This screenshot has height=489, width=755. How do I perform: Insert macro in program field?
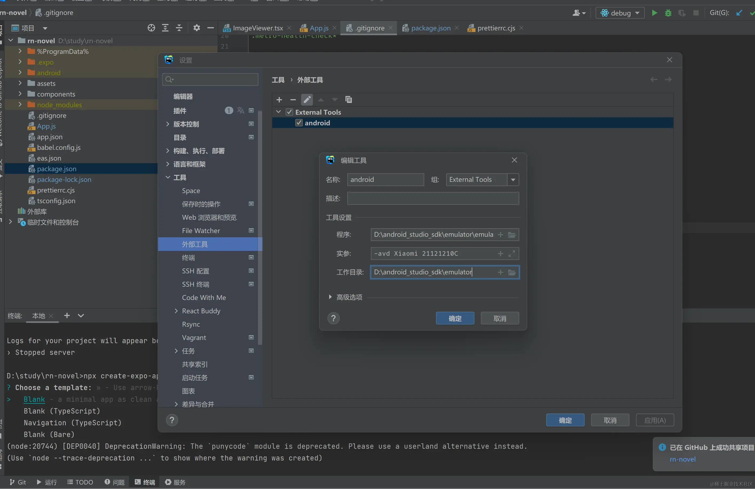pyautogui.click(x=501, y=235)
